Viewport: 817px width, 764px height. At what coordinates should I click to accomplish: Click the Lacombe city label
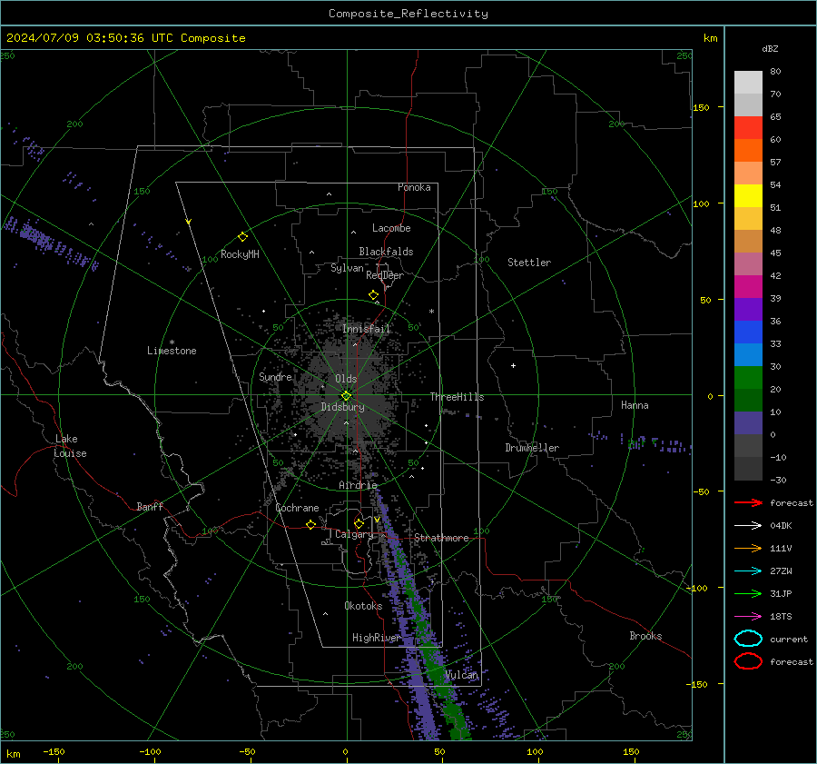(x=391, y=228)
